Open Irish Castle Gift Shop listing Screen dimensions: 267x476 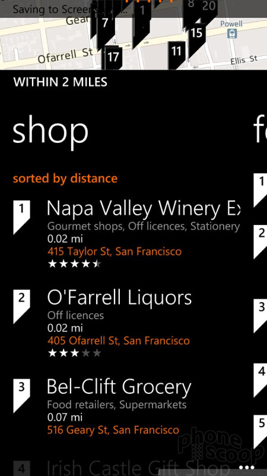click(x=138, y=468)
